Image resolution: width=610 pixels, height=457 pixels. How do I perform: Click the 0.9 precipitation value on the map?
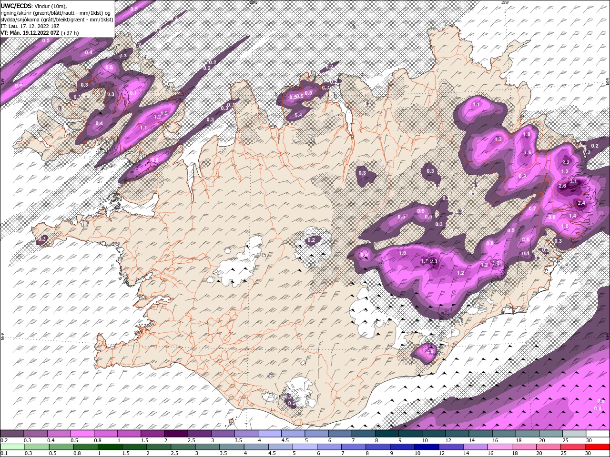[x=522, y=176]
